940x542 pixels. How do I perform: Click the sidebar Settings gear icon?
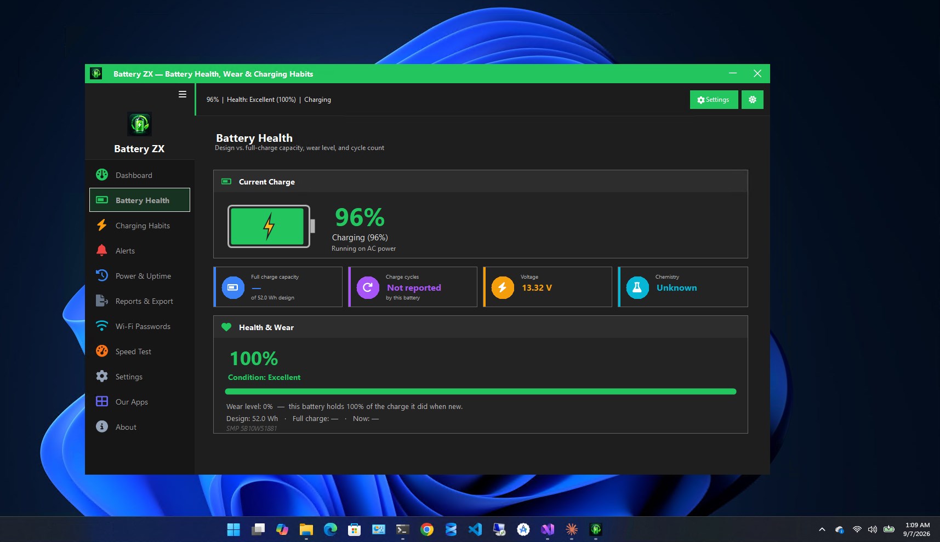[102, 376]
